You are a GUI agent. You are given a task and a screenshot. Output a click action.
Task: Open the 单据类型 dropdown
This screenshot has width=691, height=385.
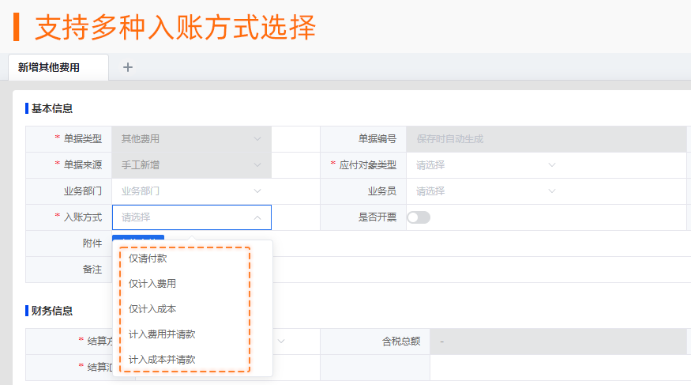coord(191,139)
